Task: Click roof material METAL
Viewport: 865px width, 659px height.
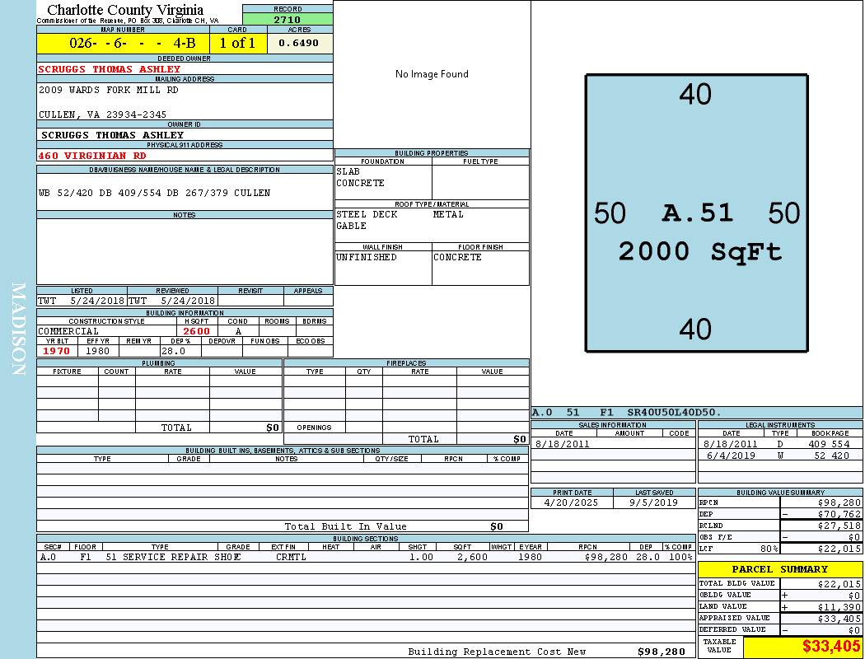Action: pos(448,214)
